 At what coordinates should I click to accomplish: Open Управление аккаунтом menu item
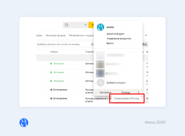pos(119,38)
